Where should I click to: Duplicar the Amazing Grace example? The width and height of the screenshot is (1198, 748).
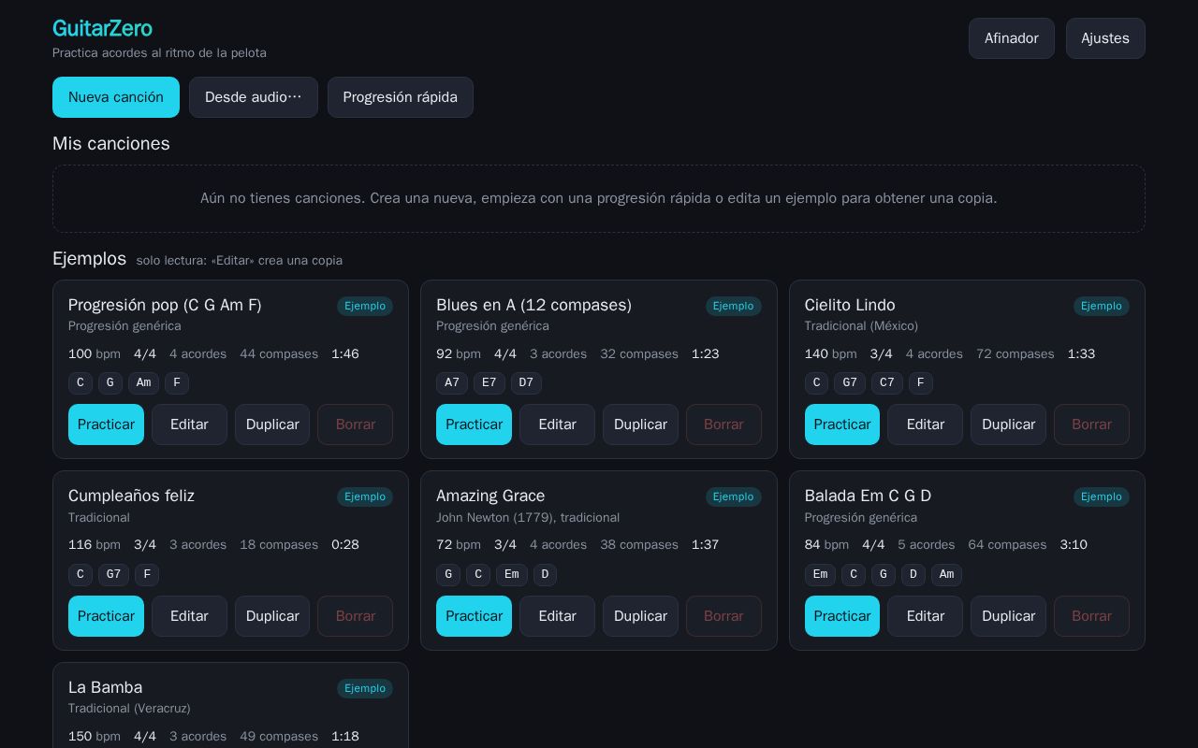tap(640, 616)
